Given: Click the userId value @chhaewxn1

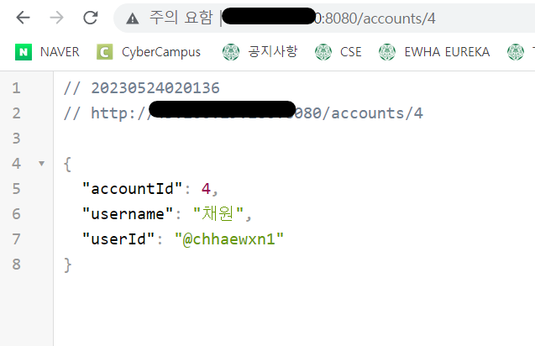Looking at the screenshot, I should 229,239.
